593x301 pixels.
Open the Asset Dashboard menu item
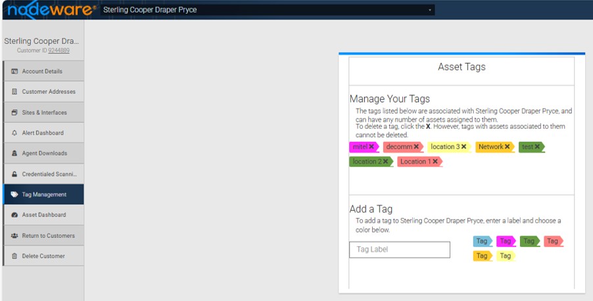click(43, 215)
